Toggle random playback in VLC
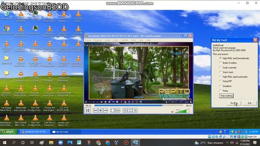Screen dimensions: 260x146 (135, 110)
